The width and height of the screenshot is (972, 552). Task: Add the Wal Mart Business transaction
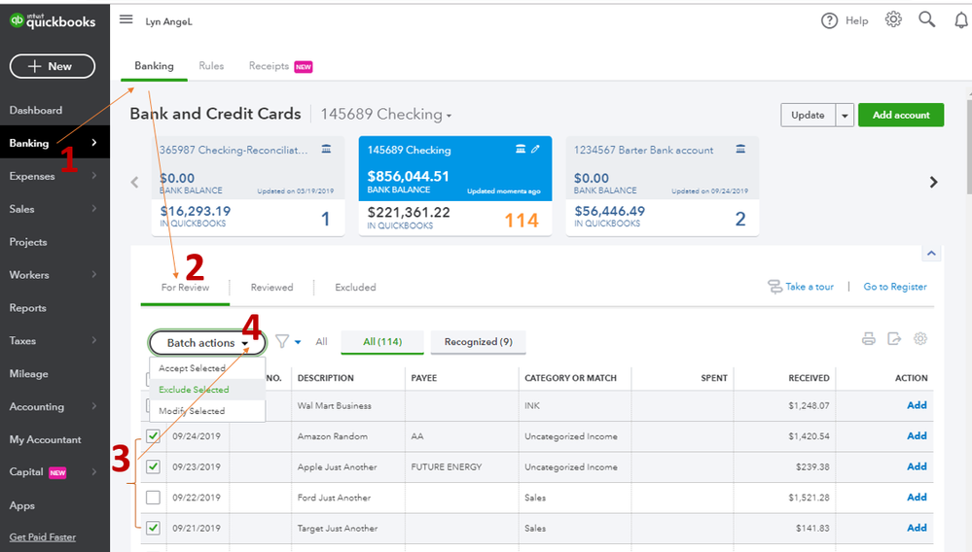[x=917, y=405]
